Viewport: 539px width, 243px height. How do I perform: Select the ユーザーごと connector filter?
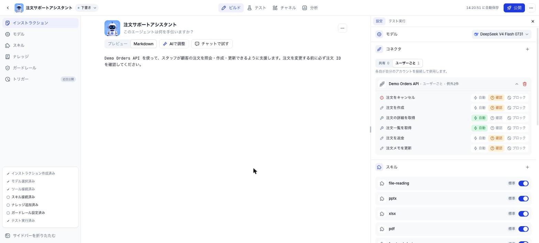tap(407, 63)
